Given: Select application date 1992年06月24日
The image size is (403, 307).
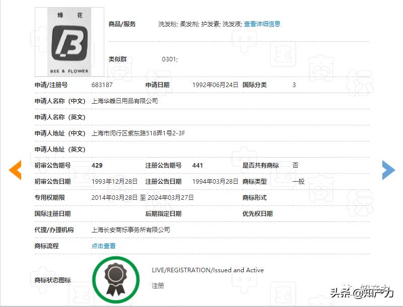Looking at the screenshot, I should pyautogui.click(x=215, y=85).
